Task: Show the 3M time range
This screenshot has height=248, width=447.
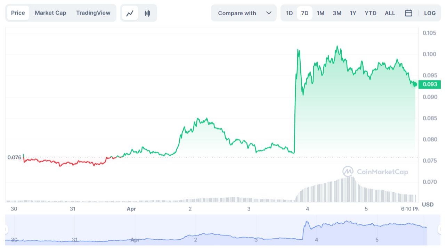Action: (337, 13)
